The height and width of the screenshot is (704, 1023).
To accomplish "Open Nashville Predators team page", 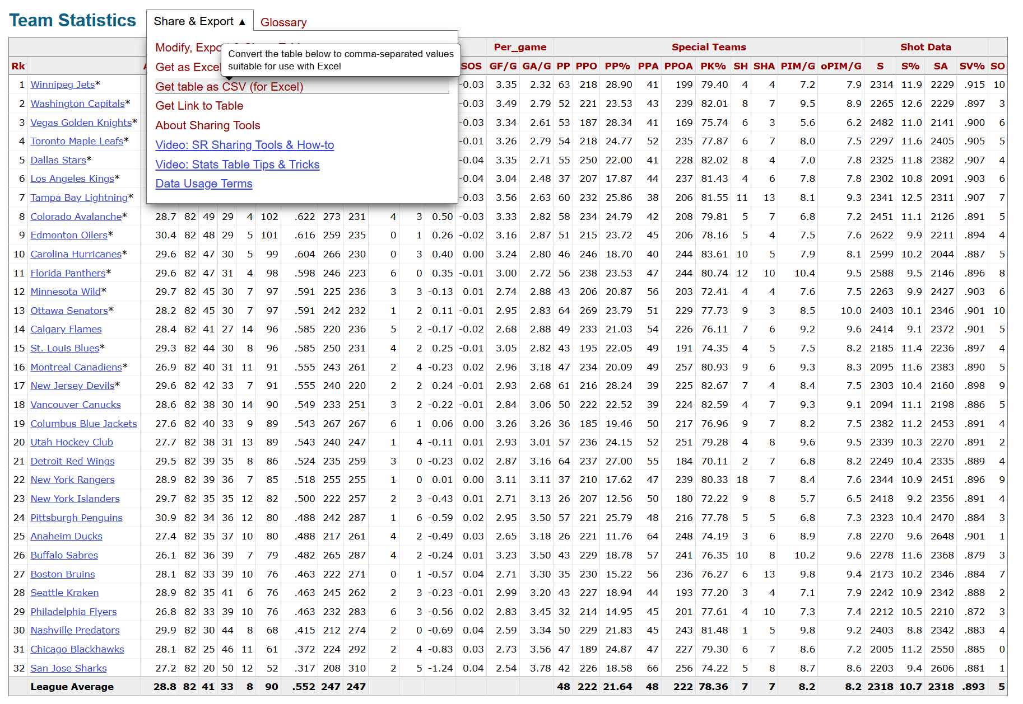I will click(75, 630).
